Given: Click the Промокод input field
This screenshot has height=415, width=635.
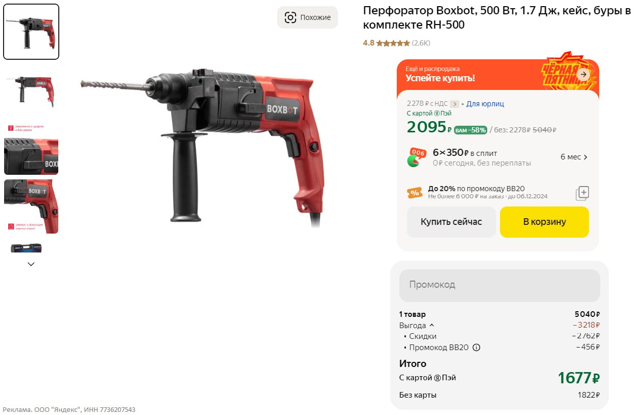Looking at the screenshot, I should (x=499, y=285).
